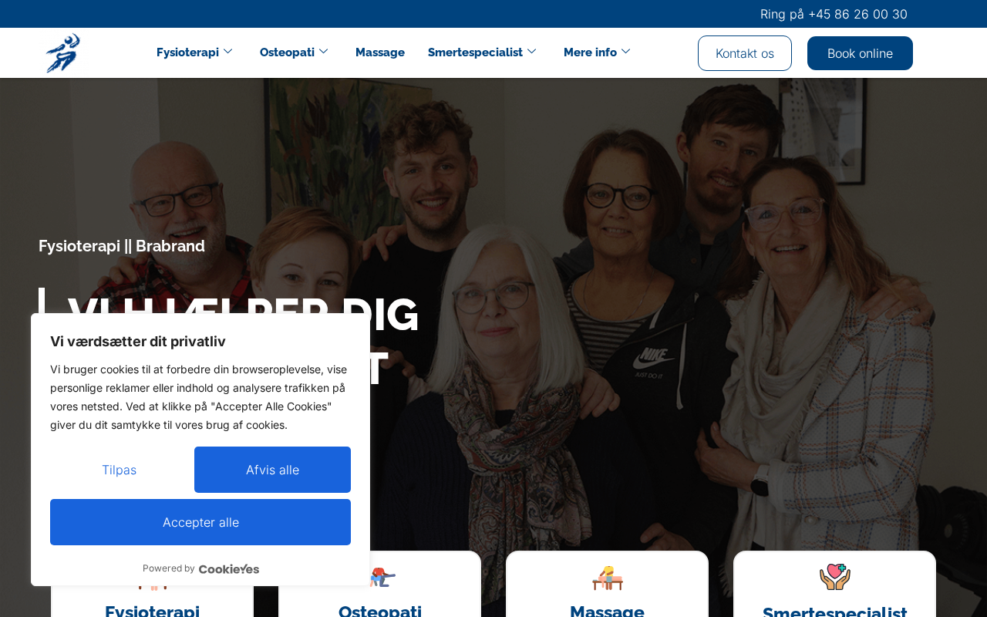Reject cookies with Afvis alle

(x=272, y=470)
